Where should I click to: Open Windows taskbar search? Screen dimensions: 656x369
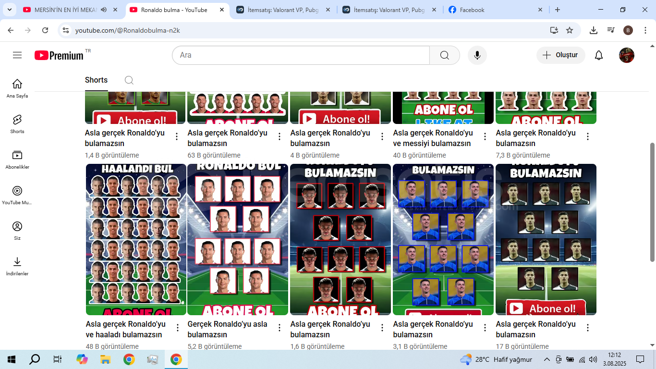[x=35, y=359]
